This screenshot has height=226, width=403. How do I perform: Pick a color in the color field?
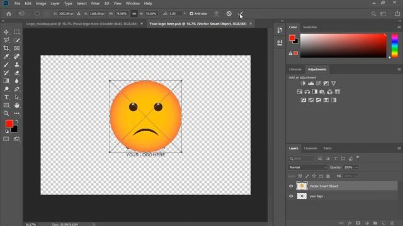pyautogui.click(x=343, y=46)
